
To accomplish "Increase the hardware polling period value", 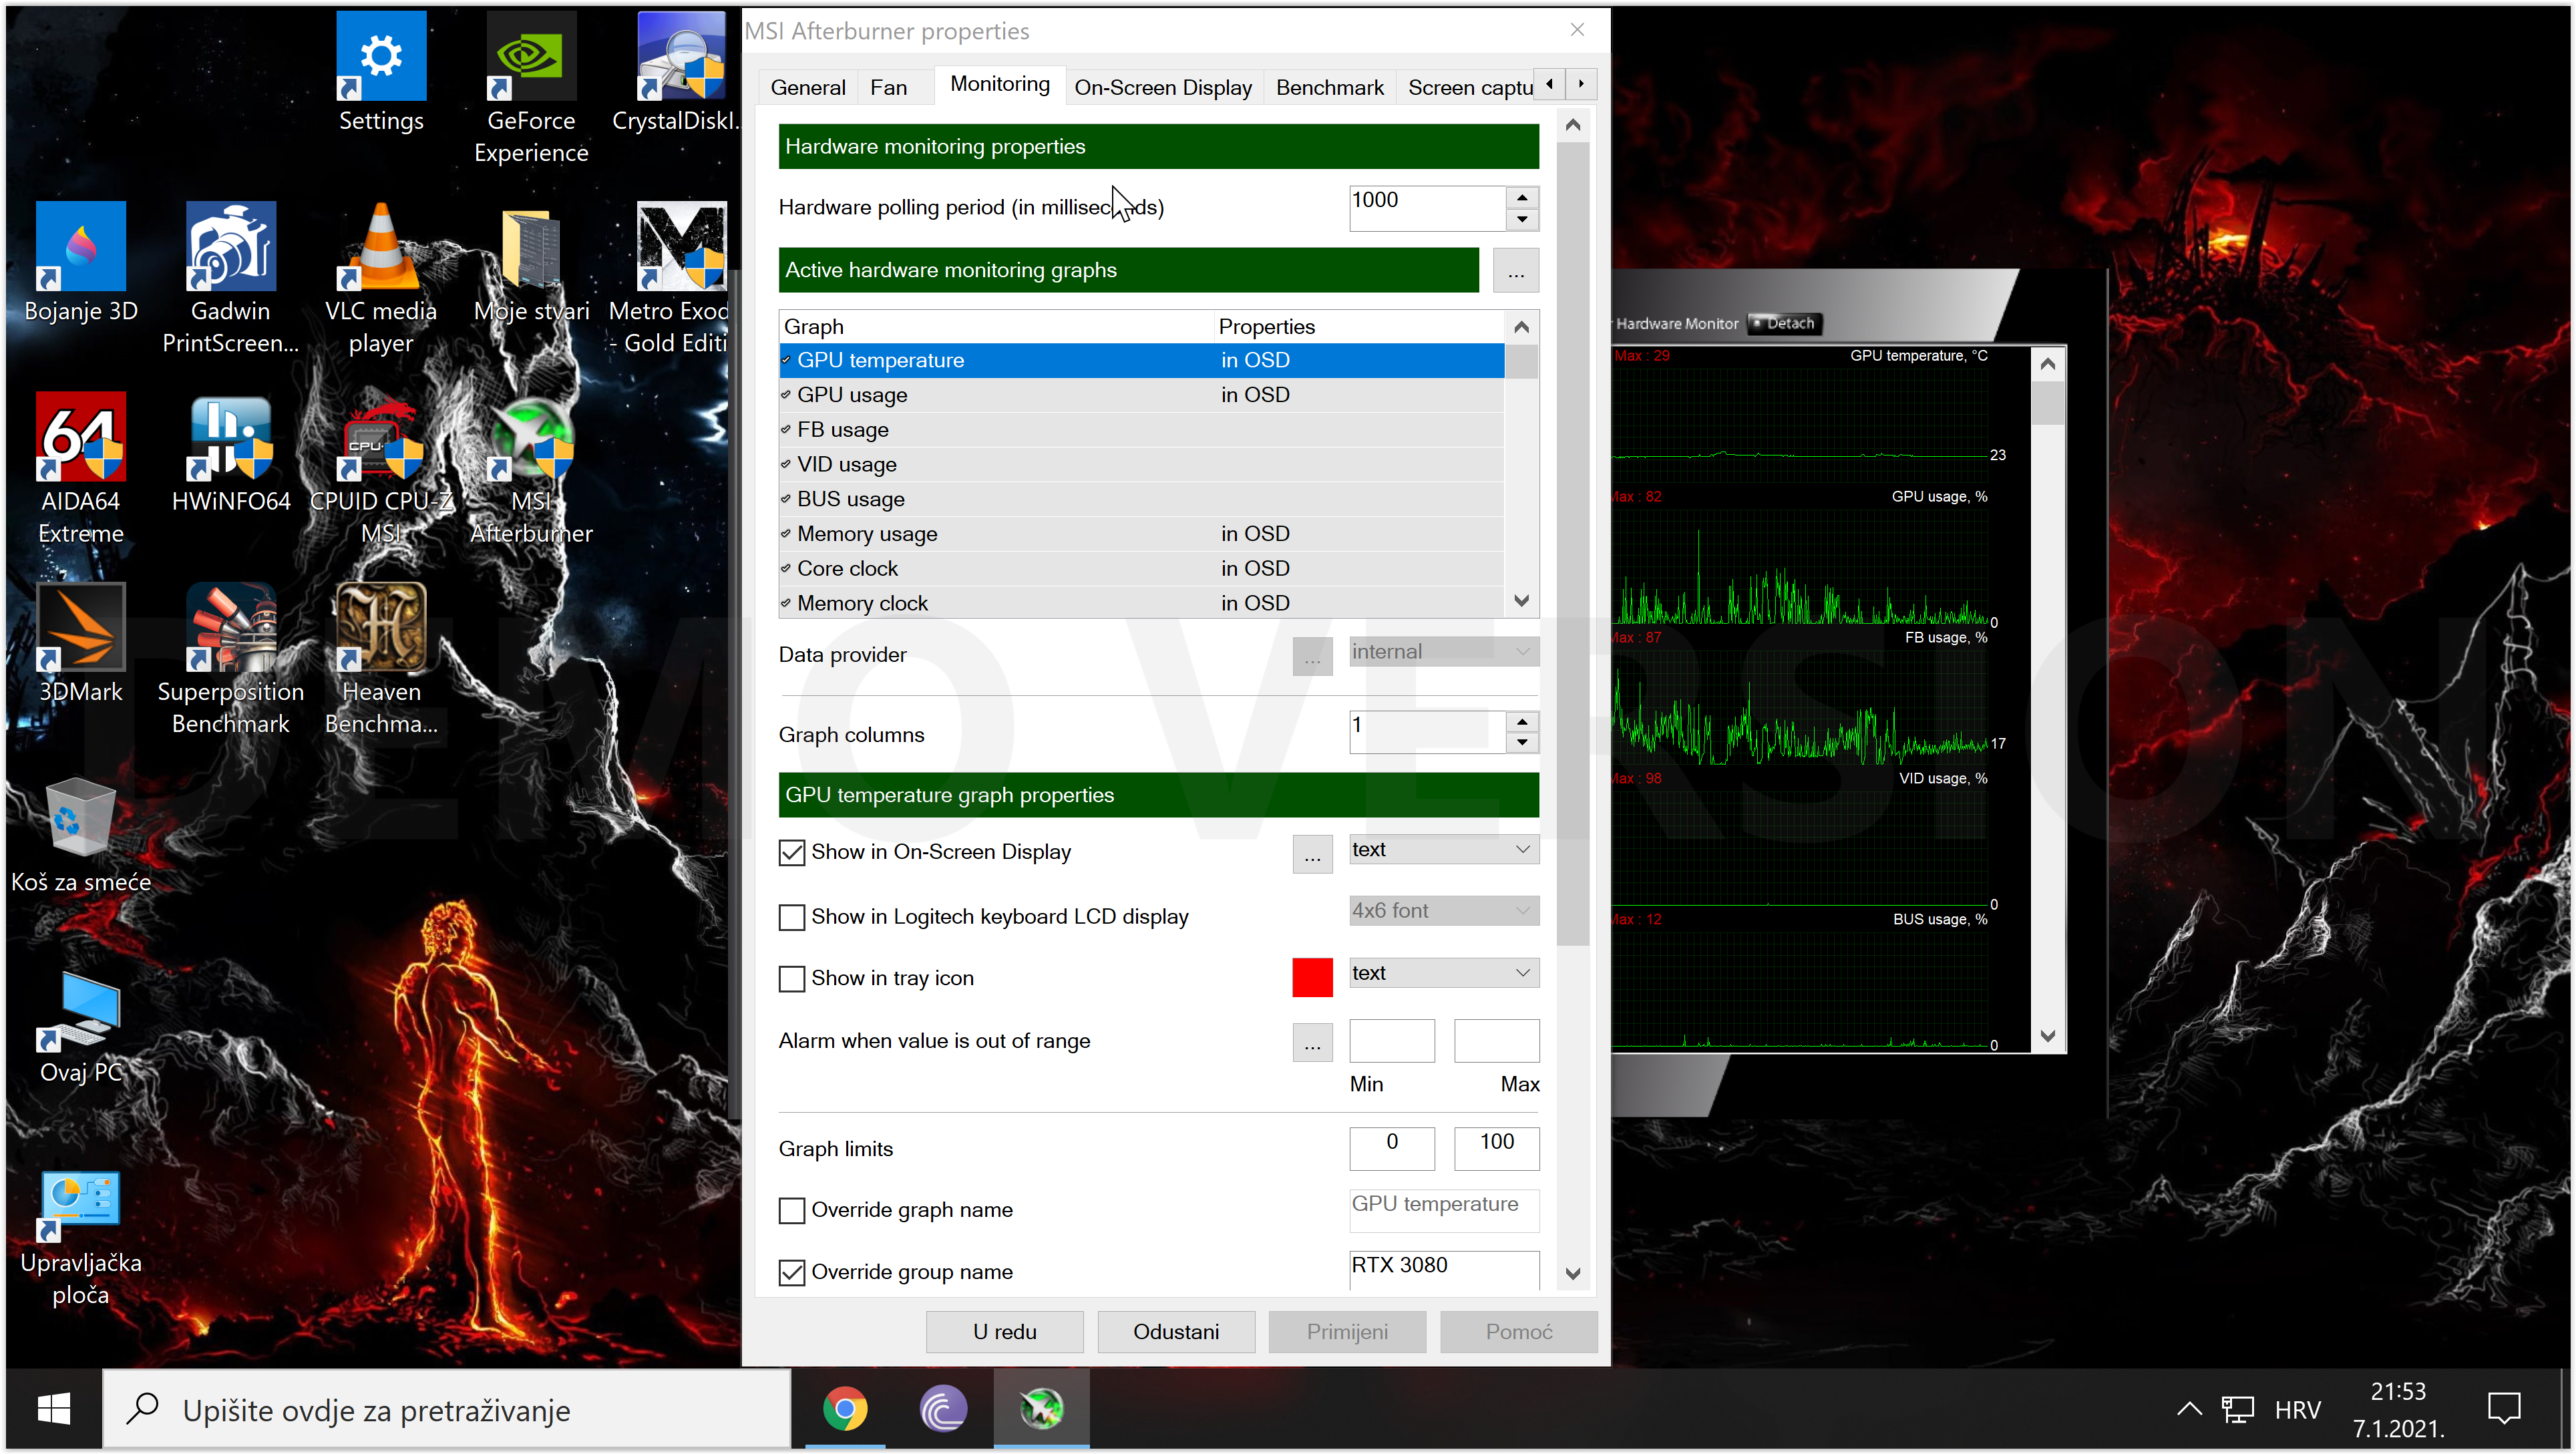I will click(x=1522, y=197).
